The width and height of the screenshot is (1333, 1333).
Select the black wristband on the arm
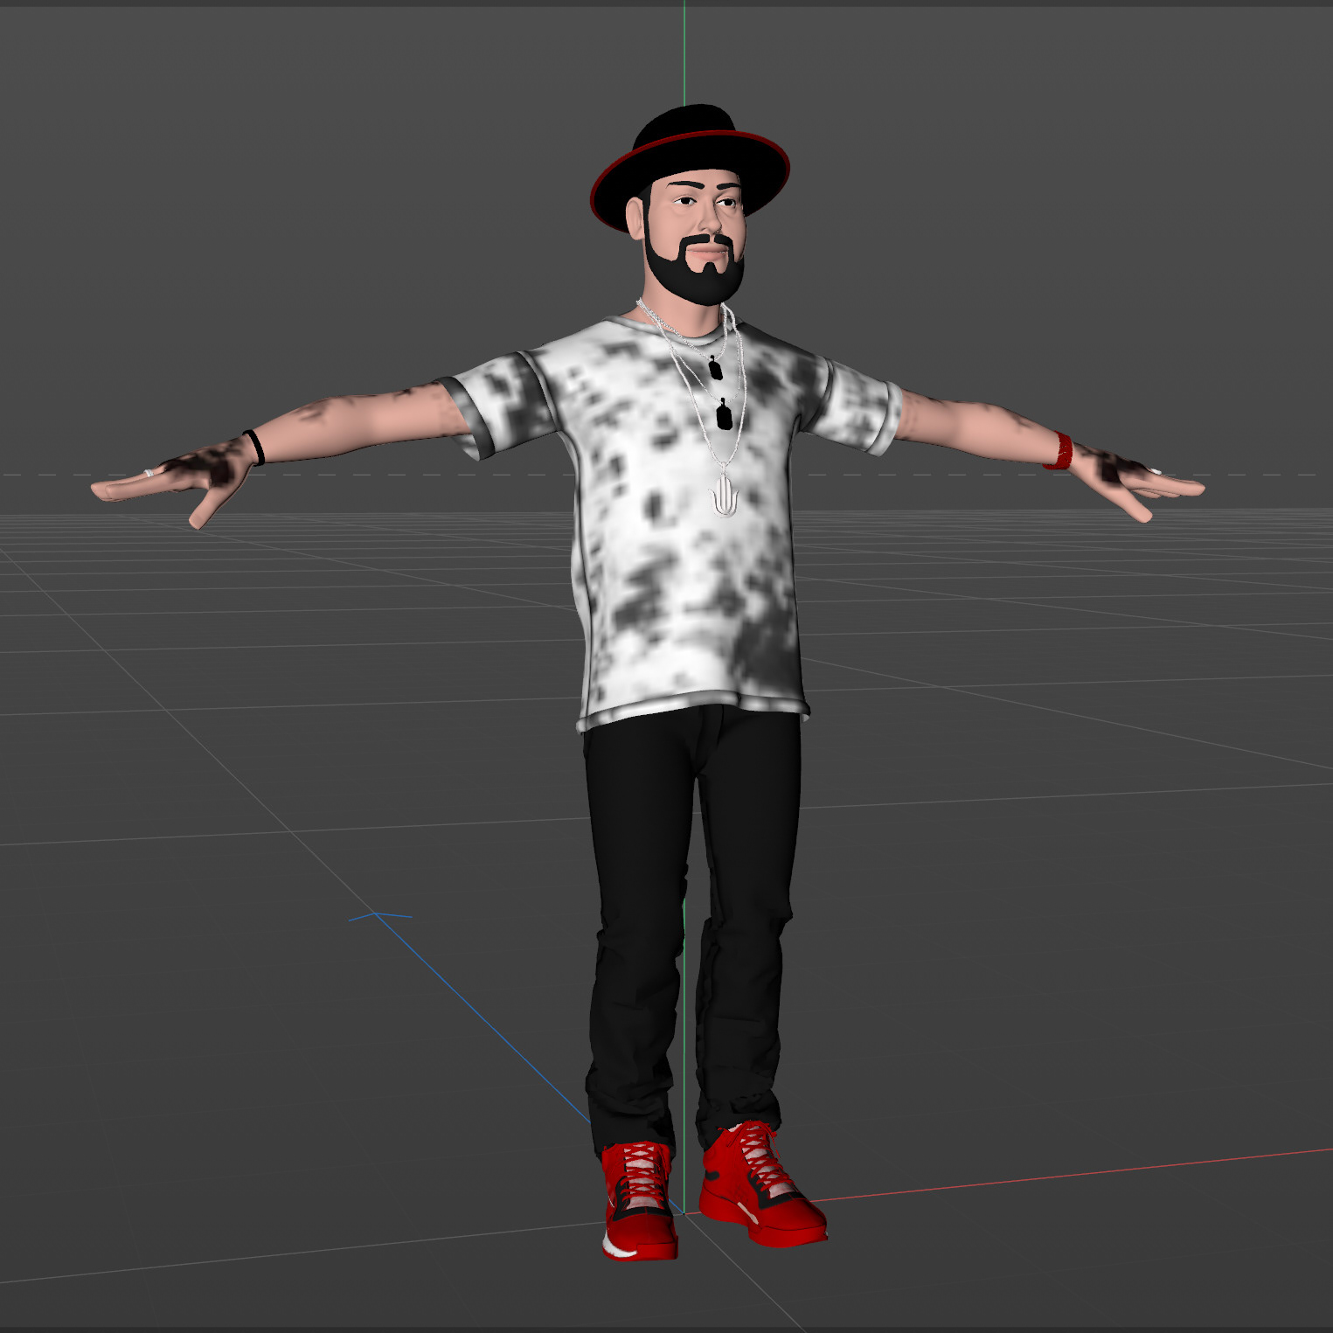254,448
